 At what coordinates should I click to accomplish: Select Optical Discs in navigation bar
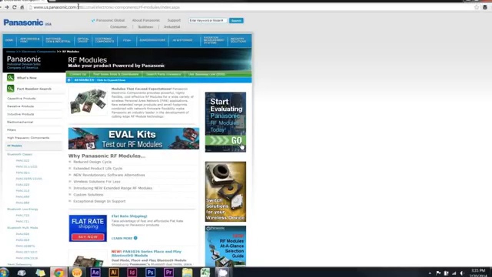click(x=83, y=40)
